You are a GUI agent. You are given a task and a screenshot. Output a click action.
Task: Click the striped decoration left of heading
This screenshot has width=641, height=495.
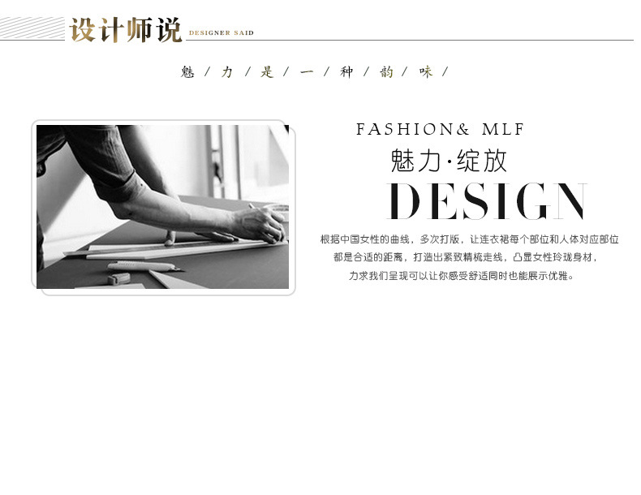click(32, 28)
